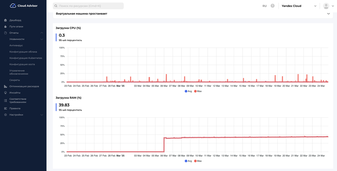Select the Антивирус menu item
This screenshot has height=171, width=337.
pos(16,46)
